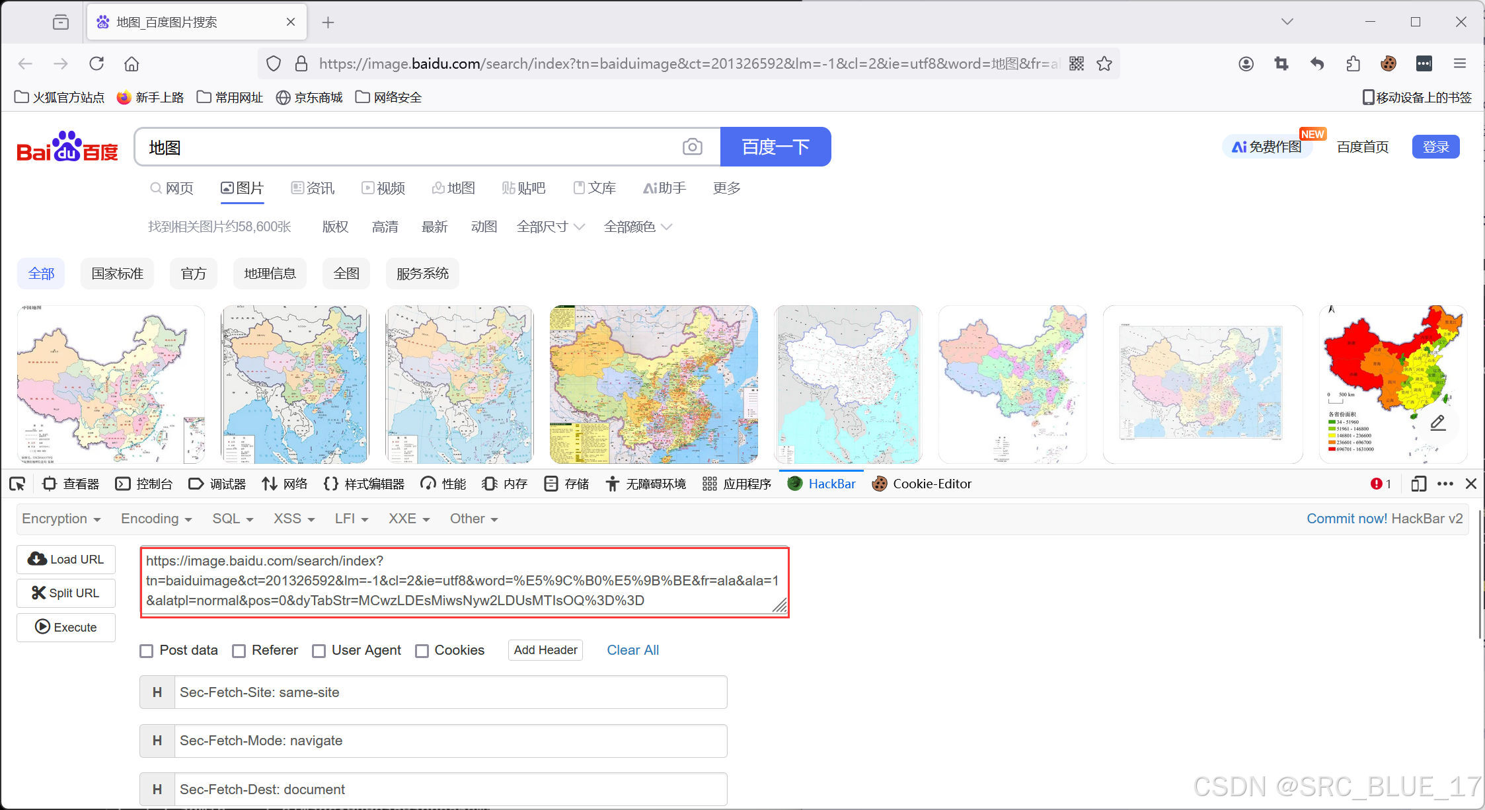Bookmark page with the star icon
Image resolution: width=1485 pixels, height=810 pixels.
1104,63
